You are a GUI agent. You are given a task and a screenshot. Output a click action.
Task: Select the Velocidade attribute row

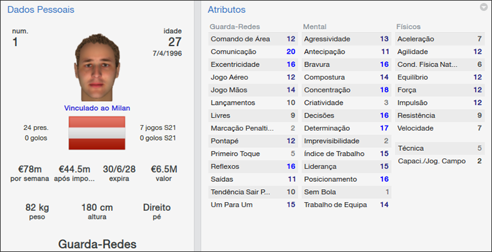tap(439, 128)
